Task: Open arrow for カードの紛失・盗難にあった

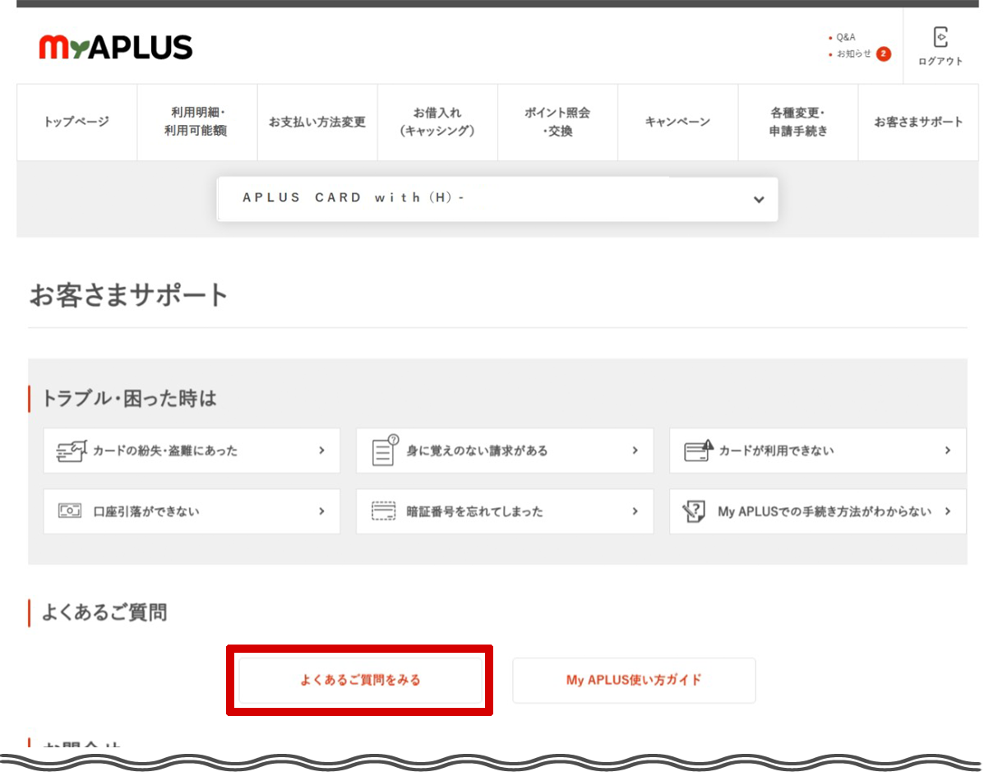Action: 321,451
